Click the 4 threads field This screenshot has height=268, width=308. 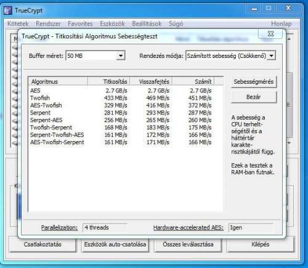pos(105,227)
